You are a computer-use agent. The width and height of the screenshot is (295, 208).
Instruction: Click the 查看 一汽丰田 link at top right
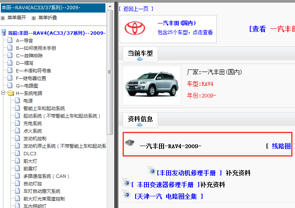(272, 29)
